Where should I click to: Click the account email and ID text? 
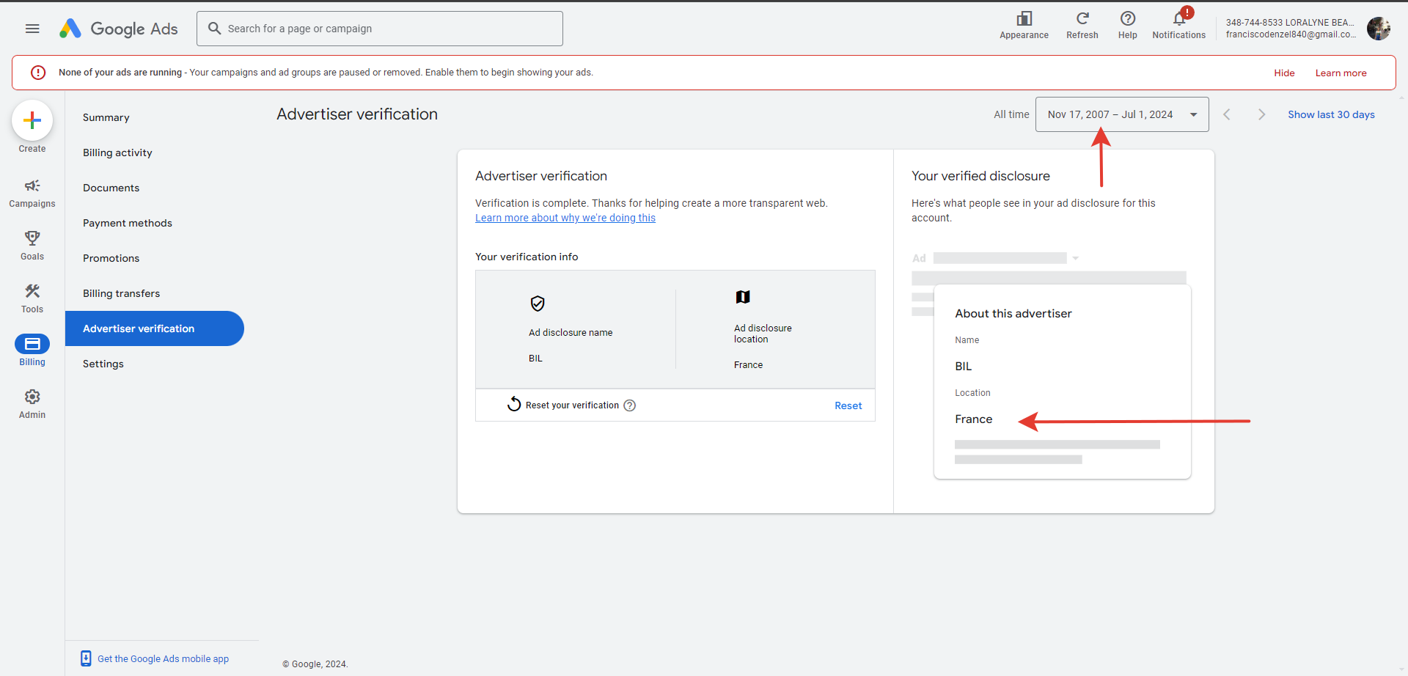tap(1291, 29)
